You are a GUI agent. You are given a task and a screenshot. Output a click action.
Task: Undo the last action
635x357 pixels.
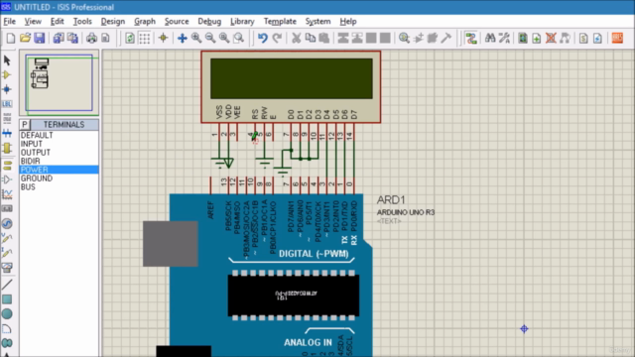tap(262, 38)
